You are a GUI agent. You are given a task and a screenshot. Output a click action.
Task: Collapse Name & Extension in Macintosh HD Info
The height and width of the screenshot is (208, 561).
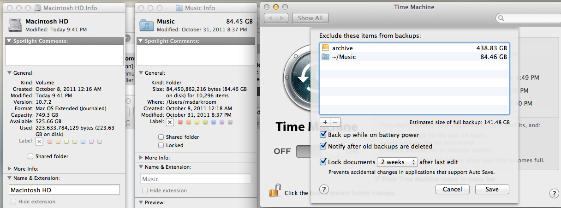click(10, 178)
